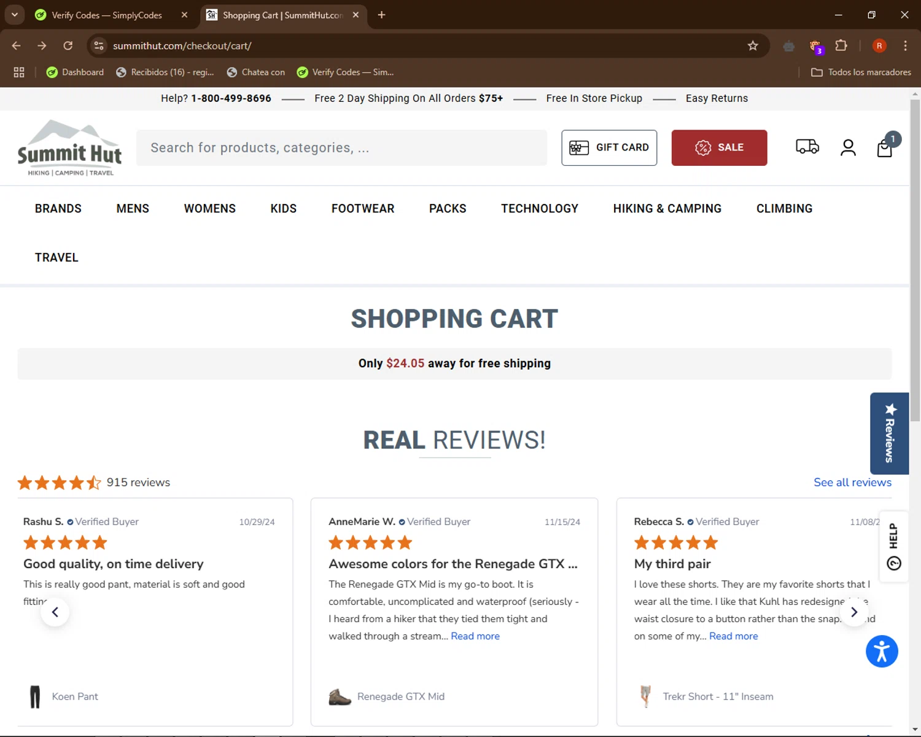Open the user account icon

tap(848, 147)
